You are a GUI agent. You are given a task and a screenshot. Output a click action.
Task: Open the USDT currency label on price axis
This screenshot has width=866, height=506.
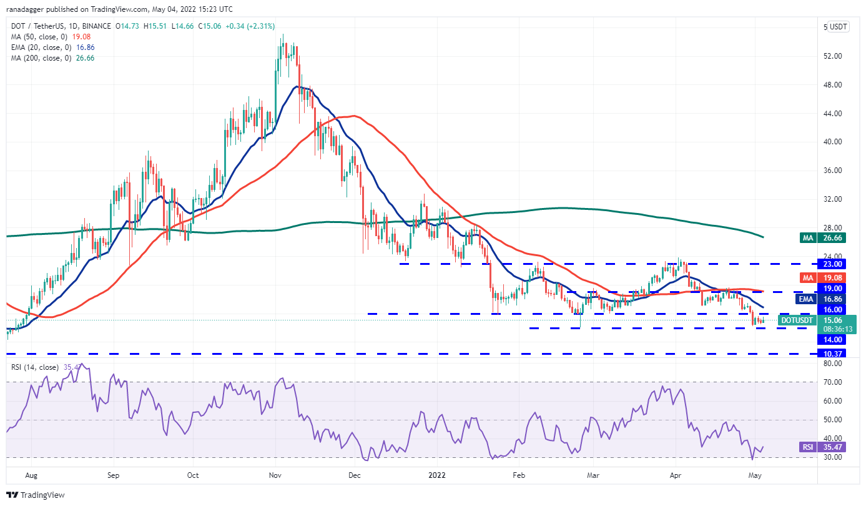pyautogui.click(x=837, y=27)
